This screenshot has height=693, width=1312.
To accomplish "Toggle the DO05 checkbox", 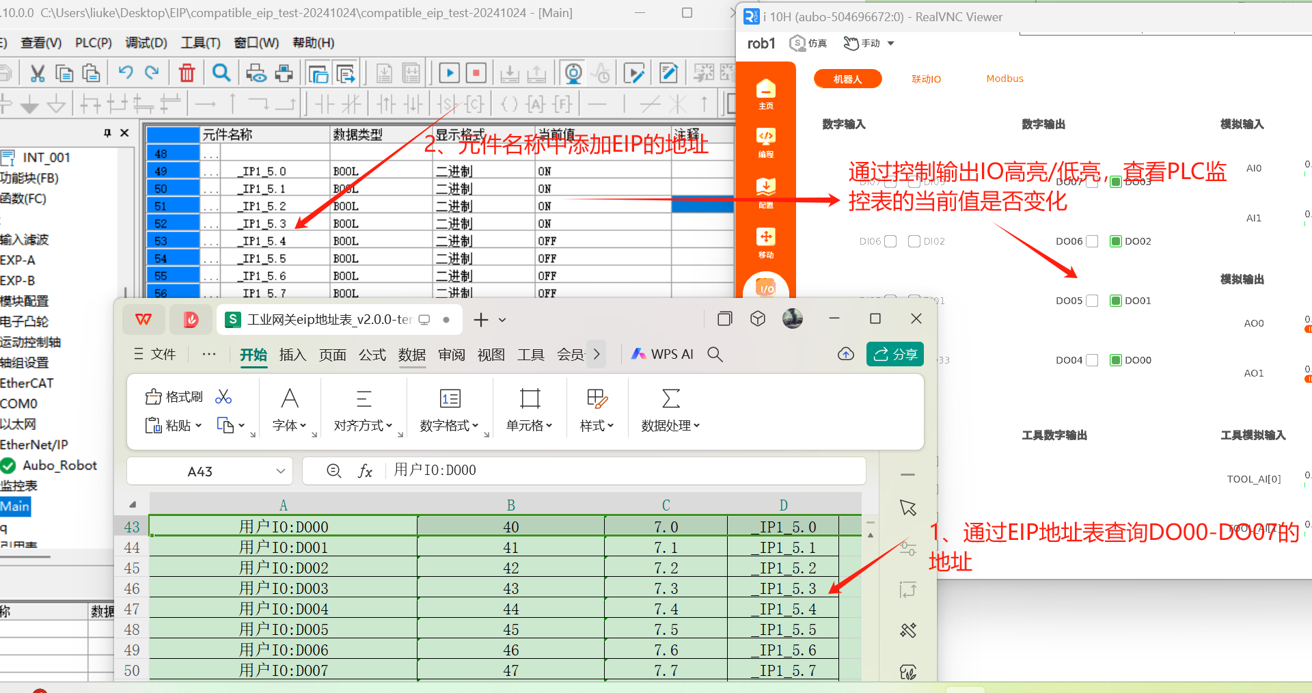I will (x=1092, y=301).
